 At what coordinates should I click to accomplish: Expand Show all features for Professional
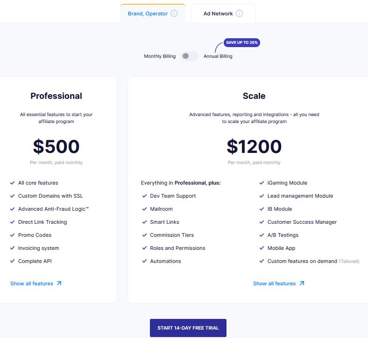(x=32, y=283)
